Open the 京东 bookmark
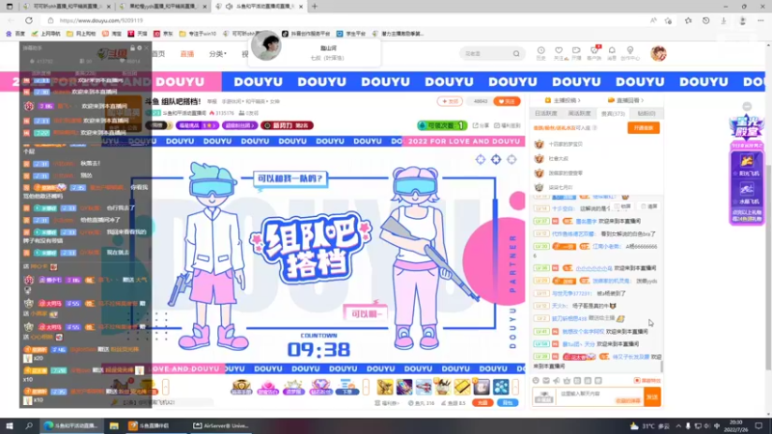772x434 pixels. pyautogui.click(x=163, y=34)
